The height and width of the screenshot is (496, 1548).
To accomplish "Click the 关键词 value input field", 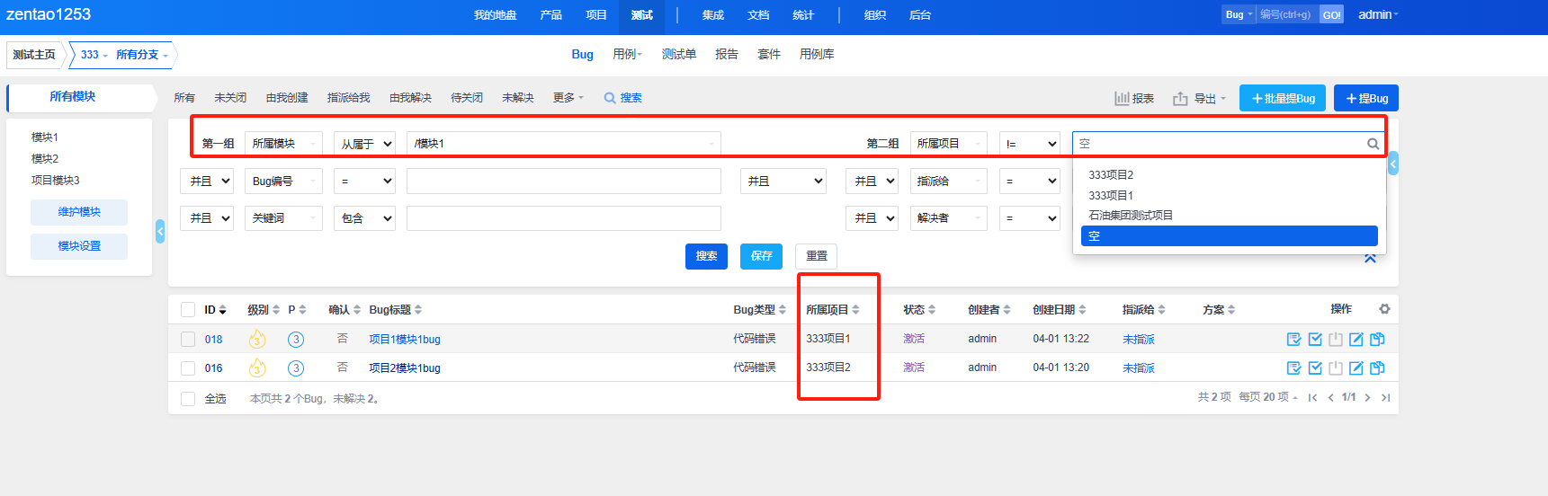I will 563,218.
